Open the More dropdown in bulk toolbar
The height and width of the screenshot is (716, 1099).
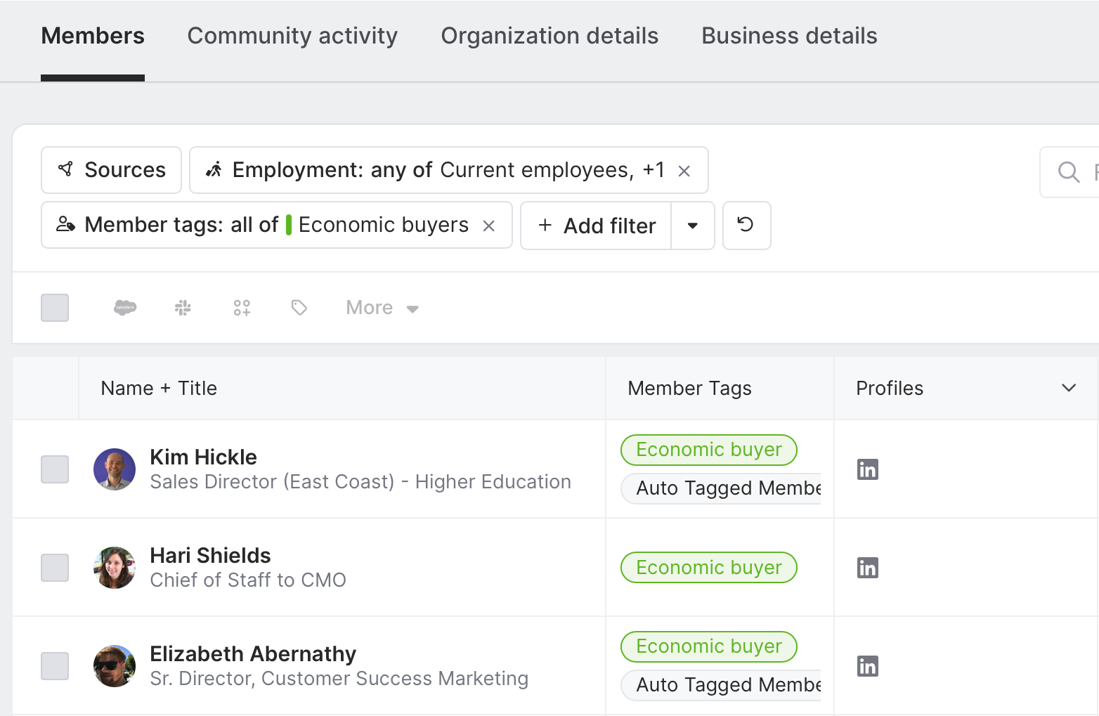382,308
